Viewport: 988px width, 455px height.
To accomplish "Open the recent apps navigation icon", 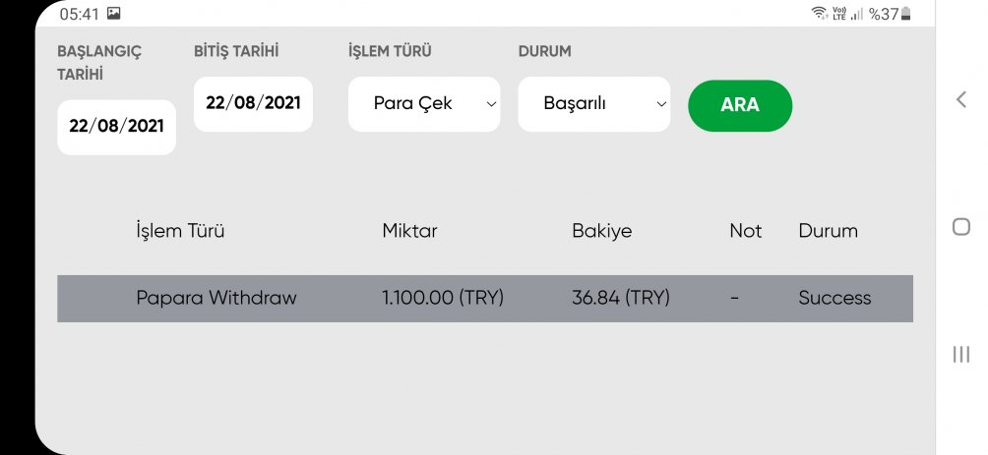I will (960, 355).
